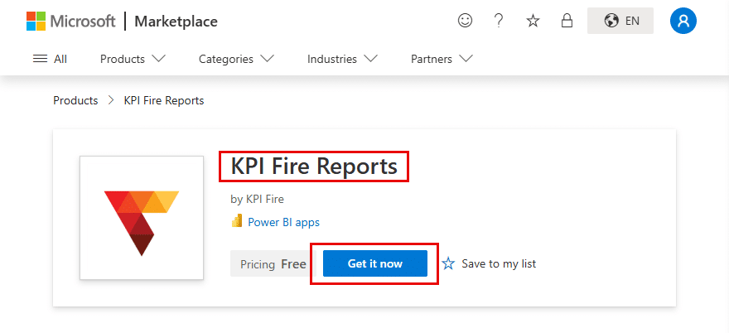The image size is (729, 333).
Task: Click the Pricing Free label
Action: click(273, 264)
